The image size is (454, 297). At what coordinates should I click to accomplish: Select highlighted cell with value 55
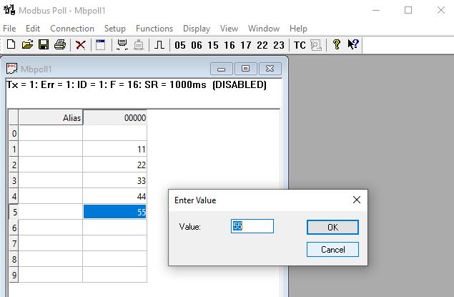(x=114, y=212)
